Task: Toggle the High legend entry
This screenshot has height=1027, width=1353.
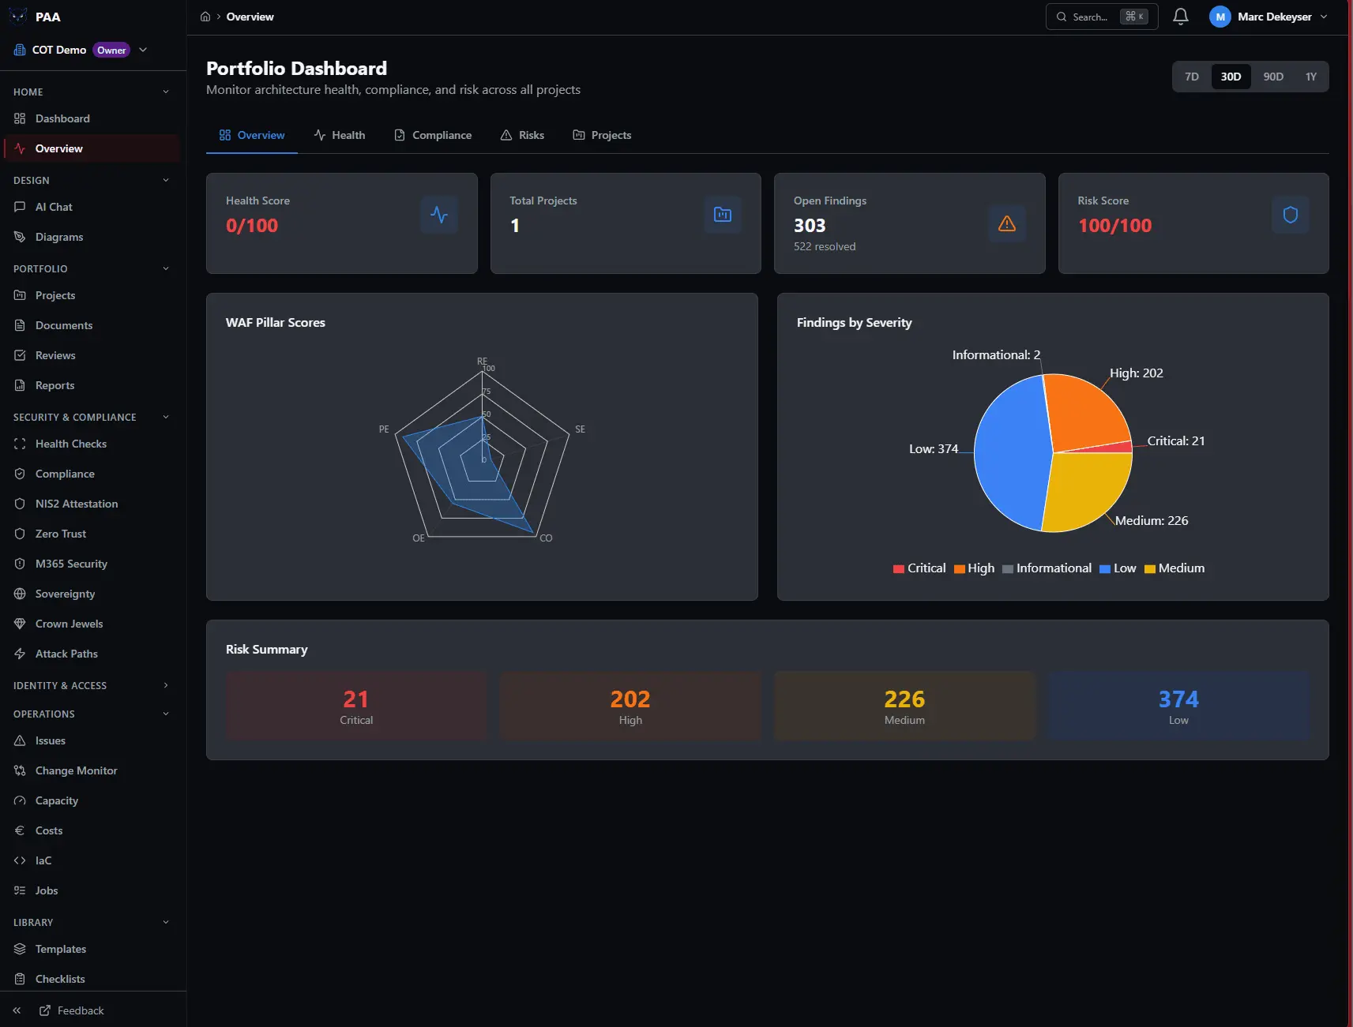Action: pos(974,568)
